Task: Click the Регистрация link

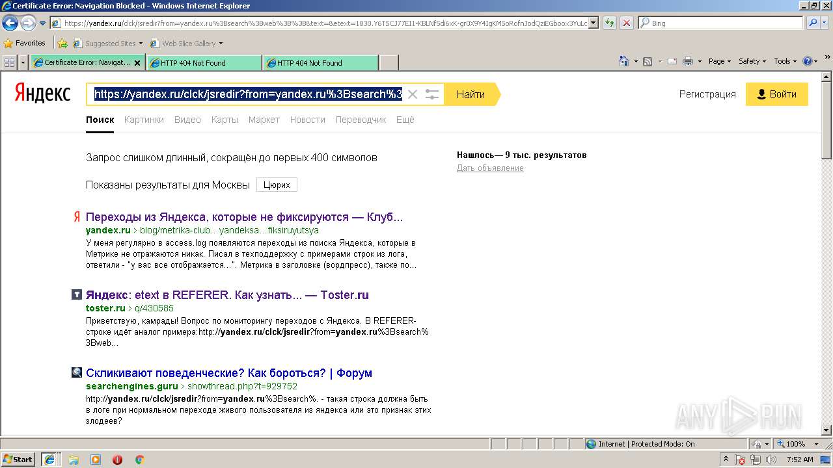Action: pos(707,94)
